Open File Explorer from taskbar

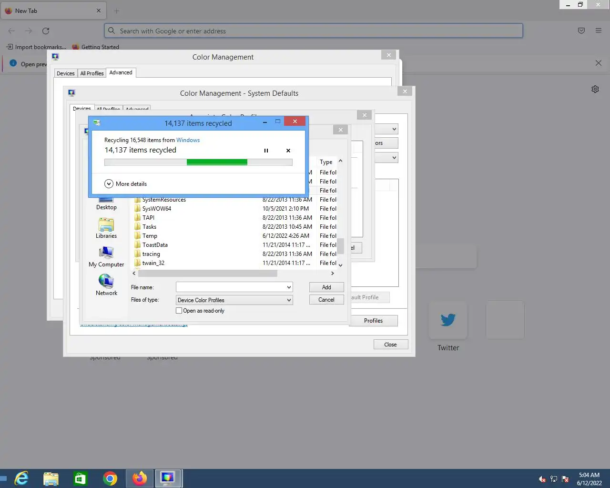click(x=51, y=478)
